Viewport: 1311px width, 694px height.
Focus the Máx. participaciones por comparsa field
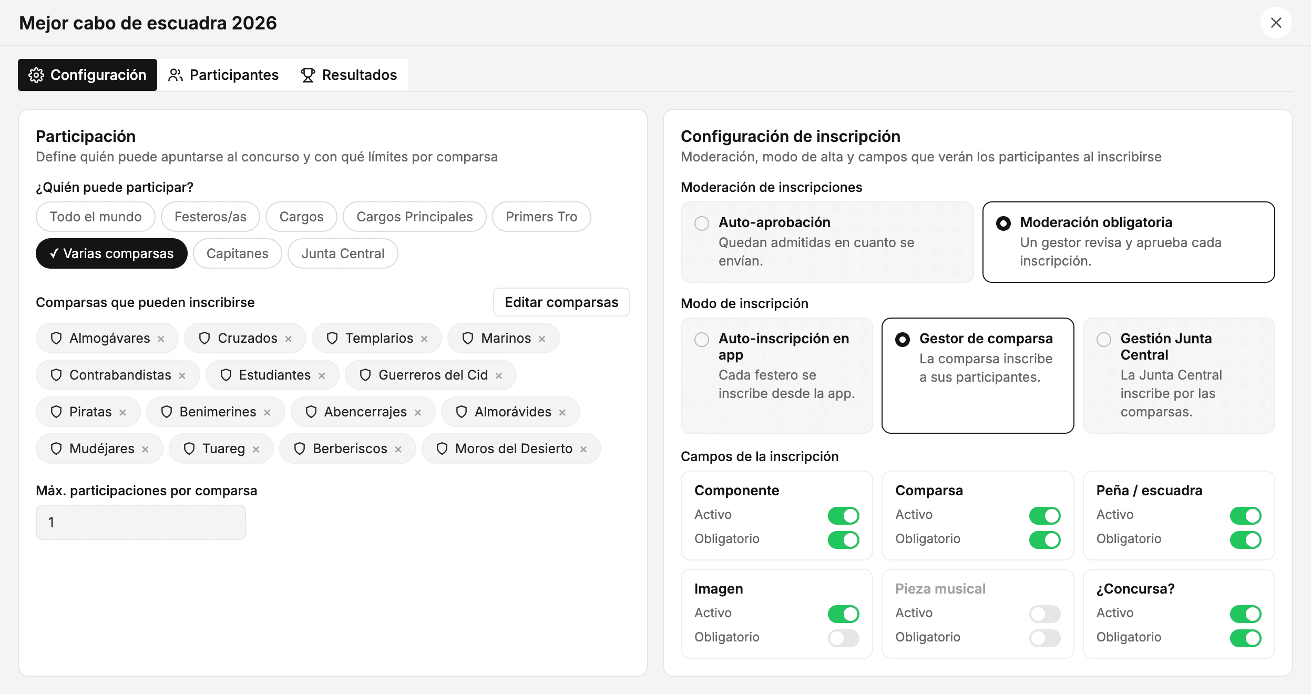coord(141,522)
